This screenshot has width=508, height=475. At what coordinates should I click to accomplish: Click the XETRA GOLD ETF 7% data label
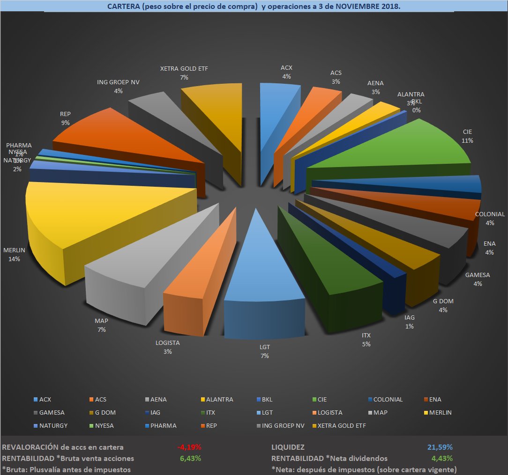tap(184, 73)
